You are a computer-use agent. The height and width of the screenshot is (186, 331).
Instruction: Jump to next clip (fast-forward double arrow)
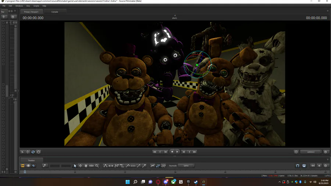pos(195,152)
